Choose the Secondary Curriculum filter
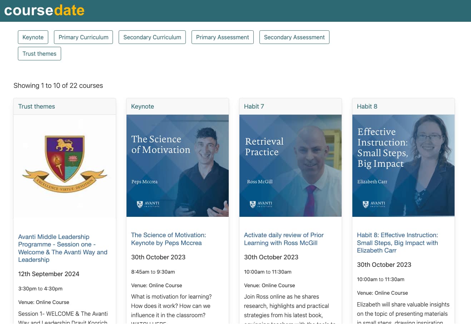The image size is (471, 324). (152, 37)
